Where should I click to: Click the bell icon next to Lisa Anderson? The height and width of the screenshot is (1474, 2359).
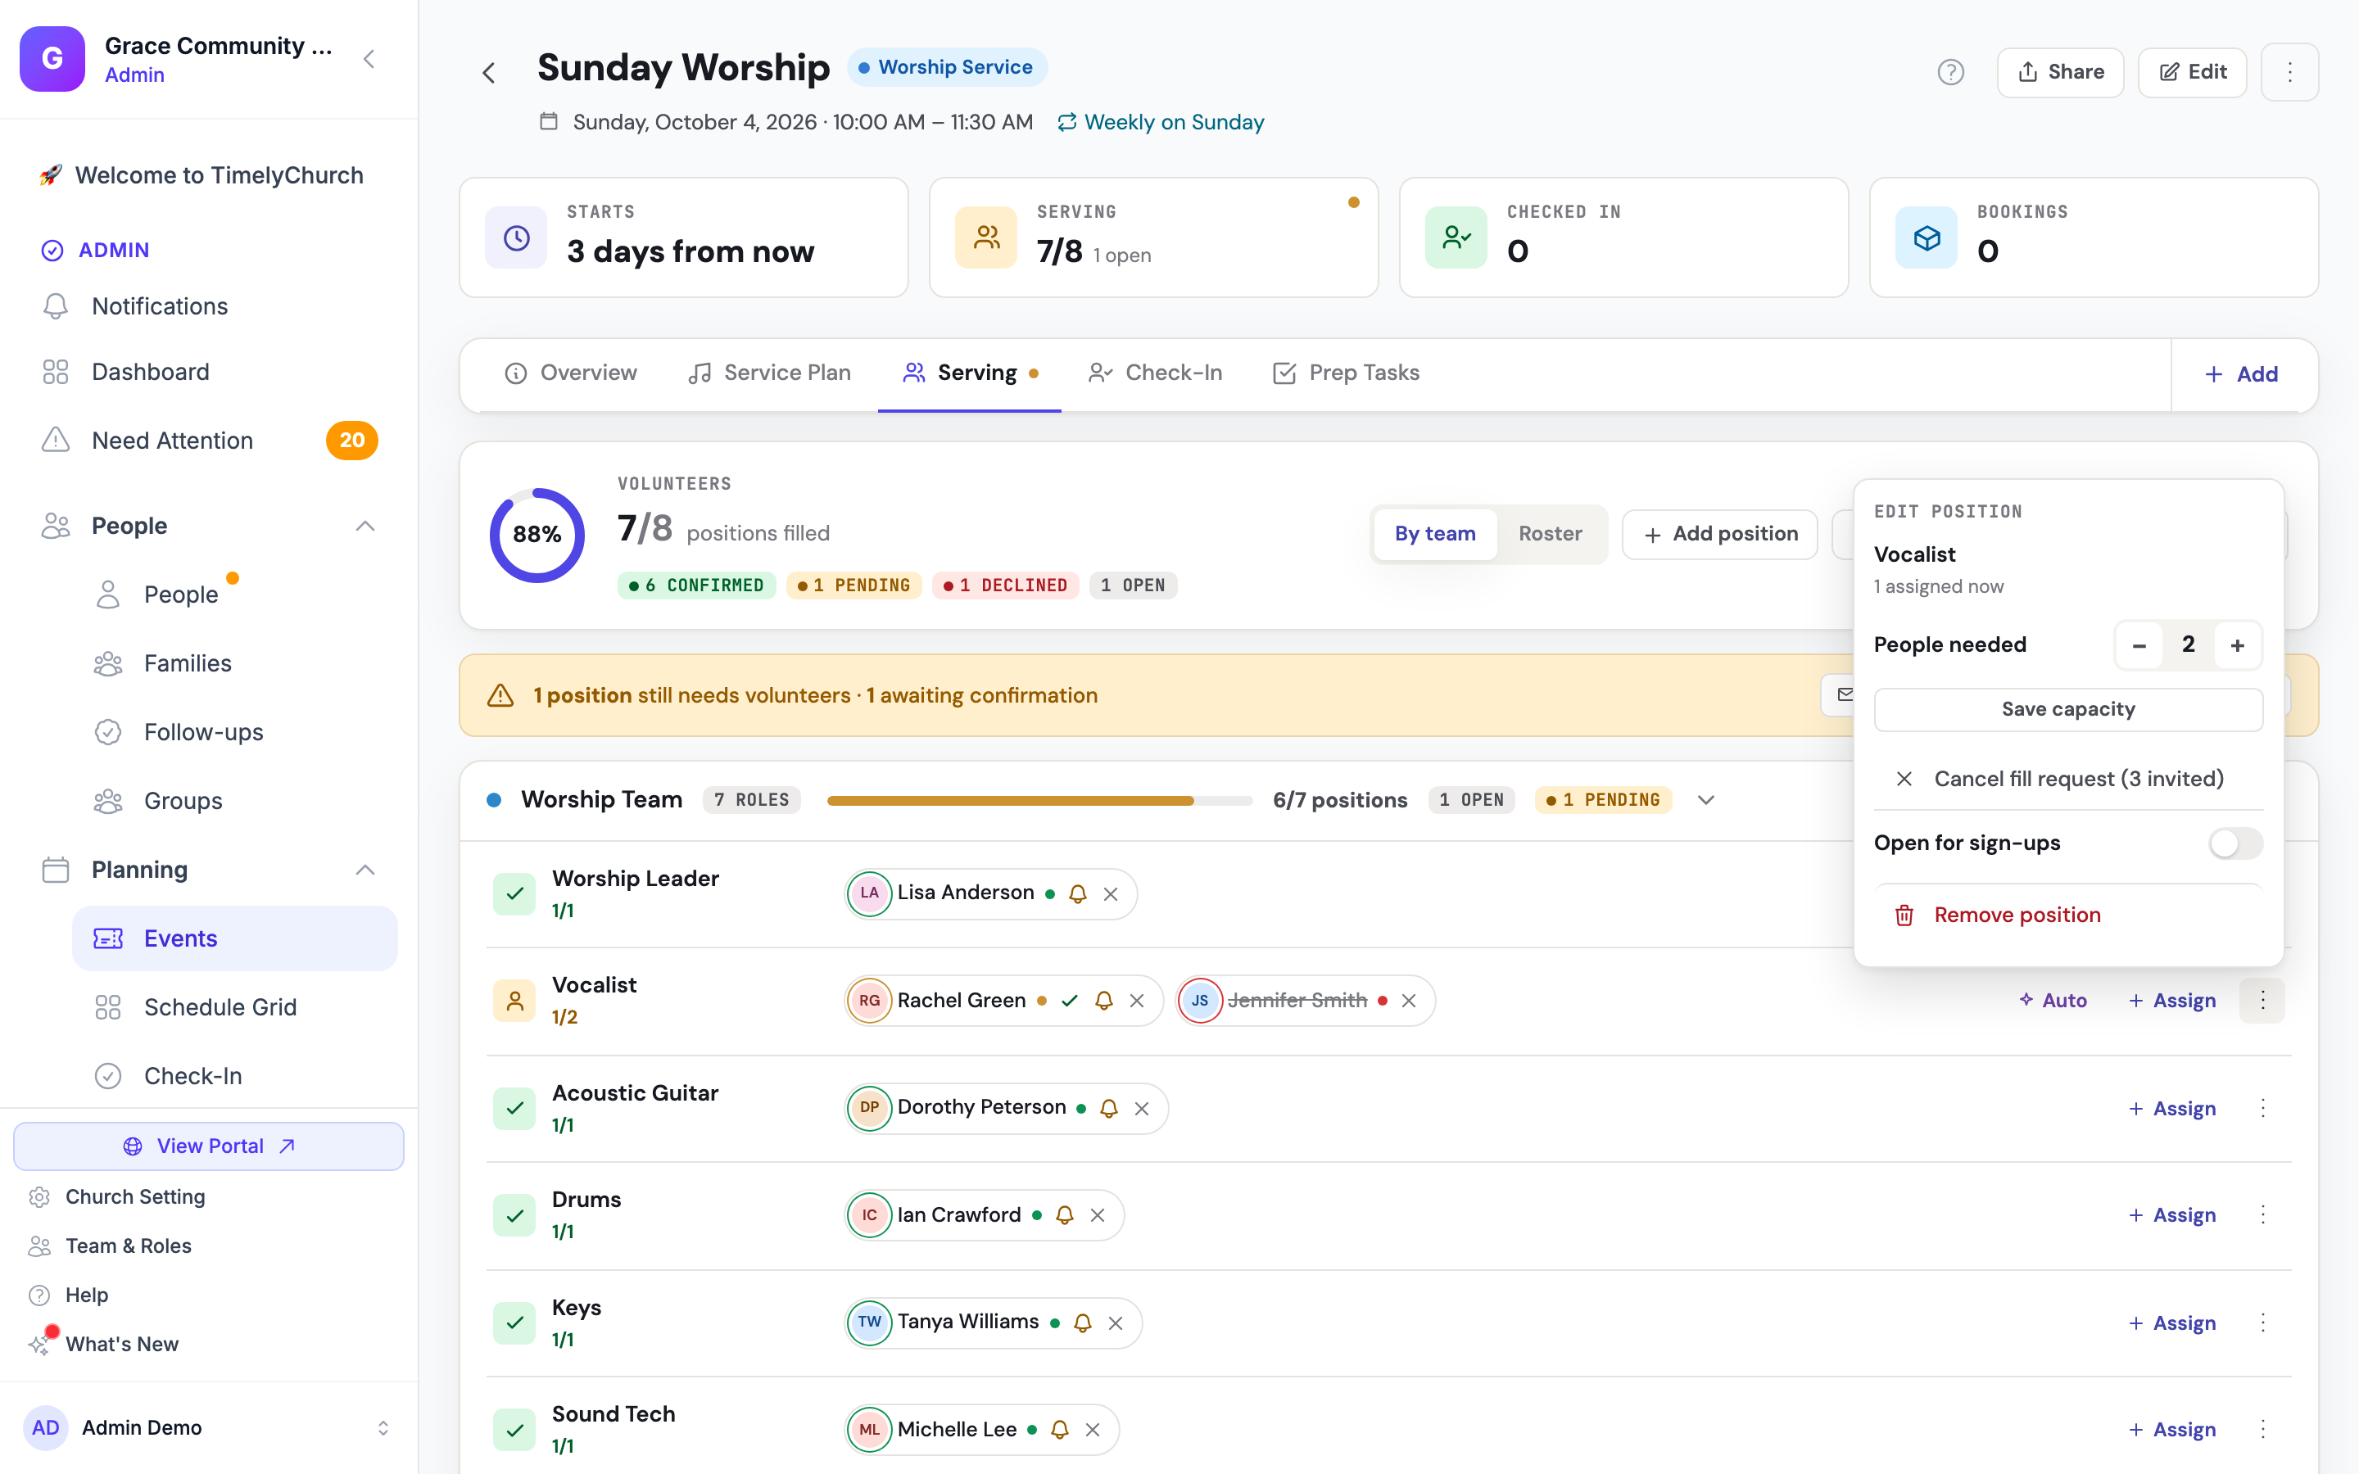point(1077,894)
